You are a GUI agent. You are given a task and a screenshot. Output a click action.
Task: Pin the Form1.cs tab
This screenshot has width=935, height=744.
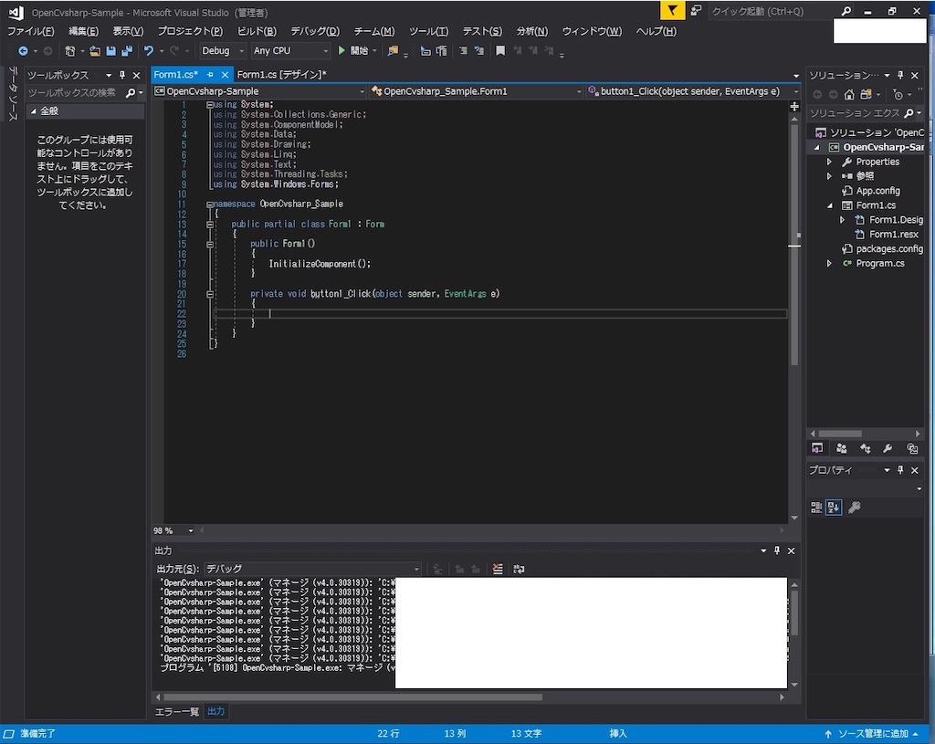(x=210, y=75)
